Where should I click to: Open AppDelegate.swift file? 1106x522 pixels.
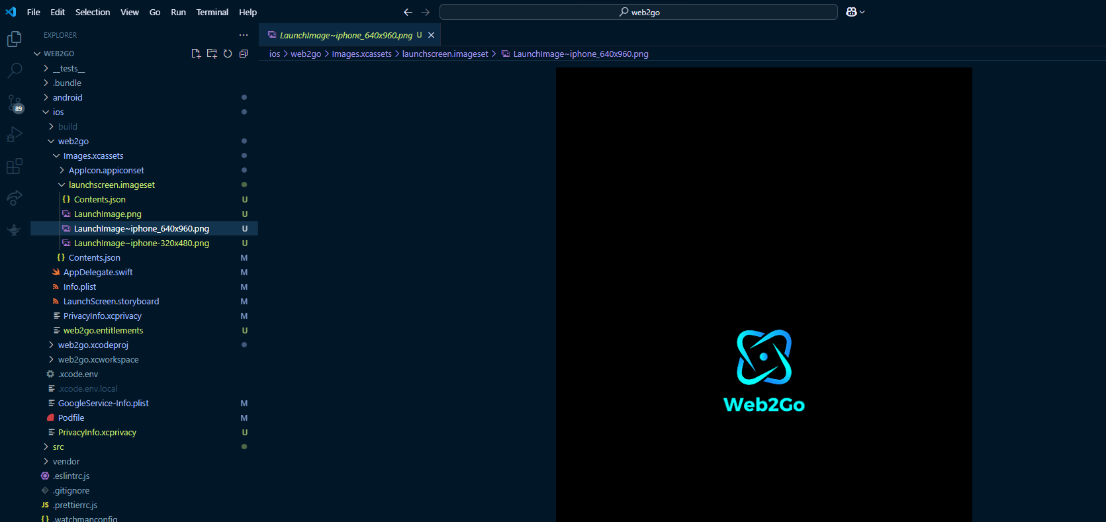[x=98, y=273]
